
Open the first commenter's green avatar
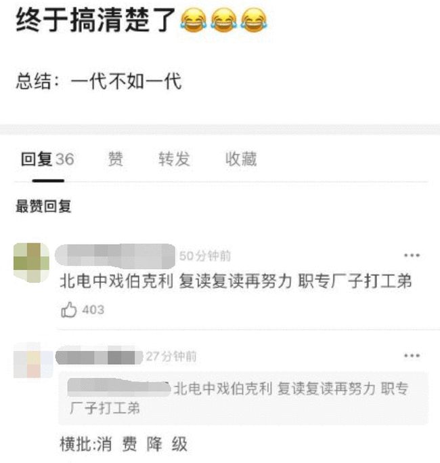pyautogui.click(x=32, y=263)
